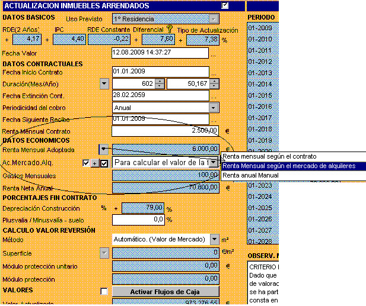Image resolution: width=366 pixels, height=306 pixels.
Task: Select 'Renta Mensual según el mercado de alquileres'
Action: click(294, 166)
